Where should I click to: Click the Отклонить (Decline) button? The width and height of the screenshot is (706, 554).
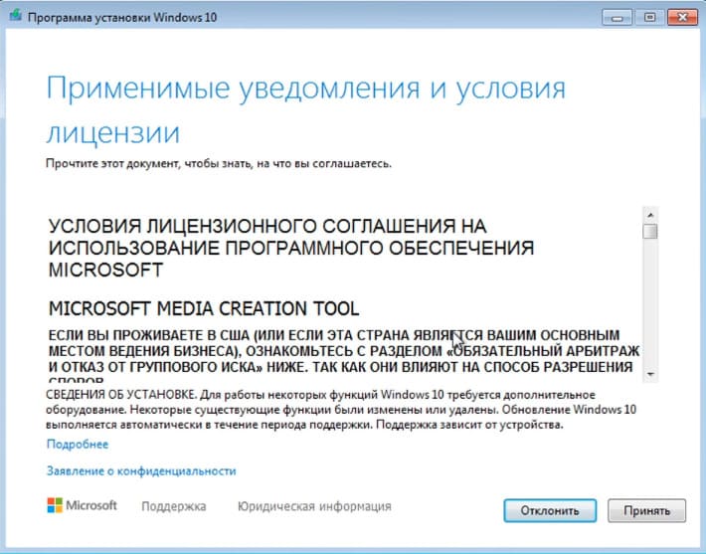pyautogui.click(x=550, y=511)
